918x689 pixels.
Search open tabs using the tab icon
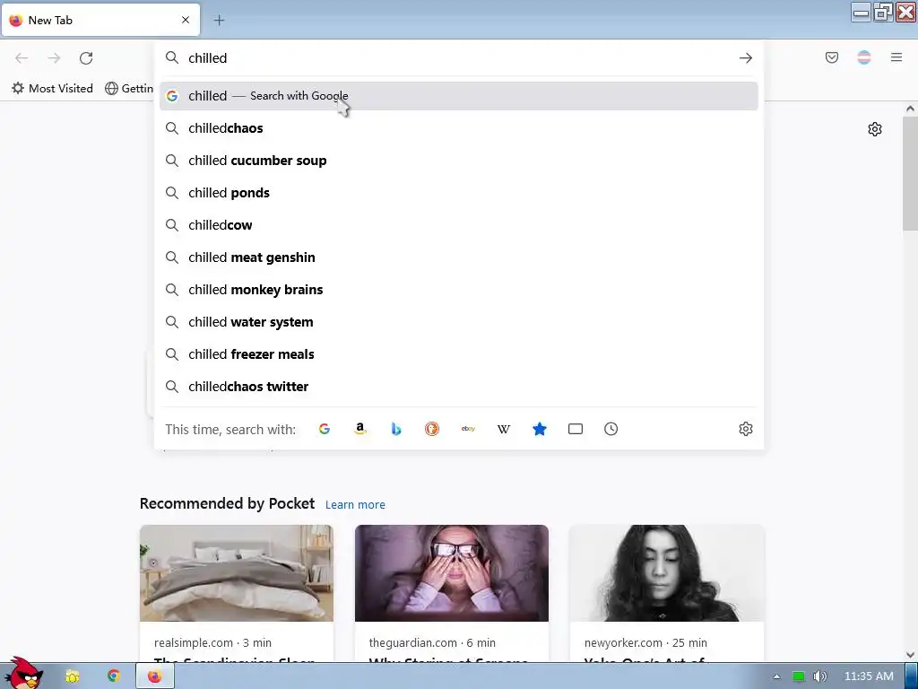[576, 429]
